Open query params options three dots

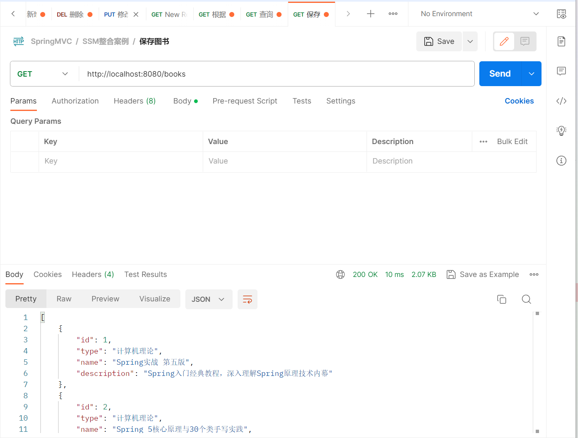(483, 142)
